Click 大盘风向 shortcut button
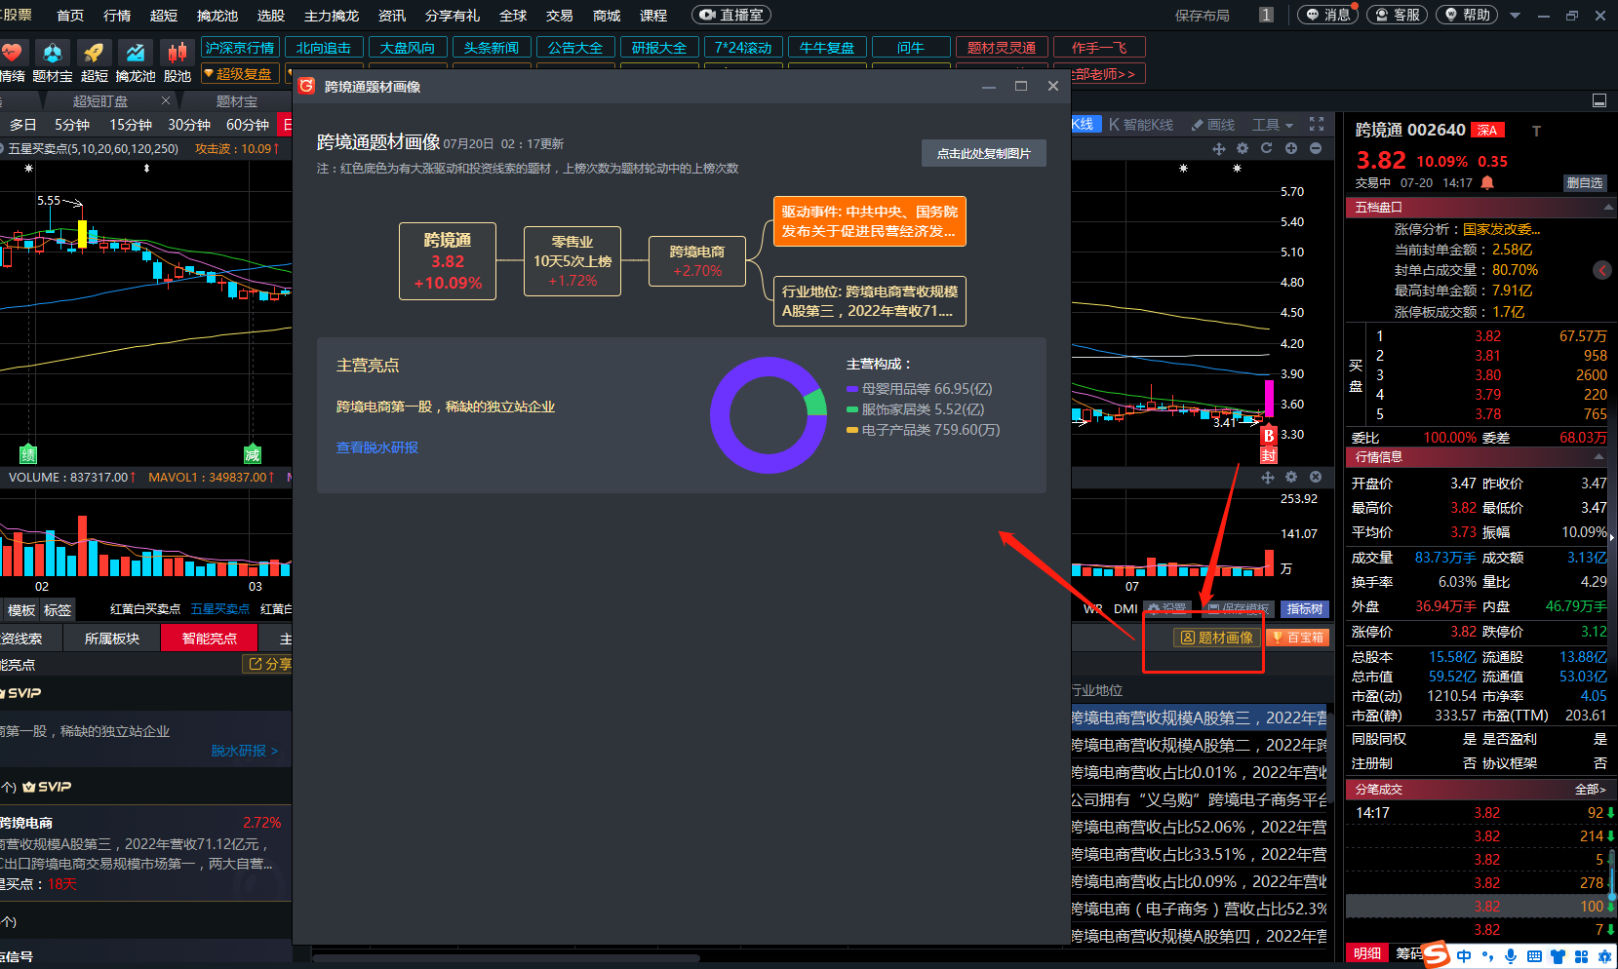The height and width of the screenshot is (969, 1618). (x=408, y=48)
